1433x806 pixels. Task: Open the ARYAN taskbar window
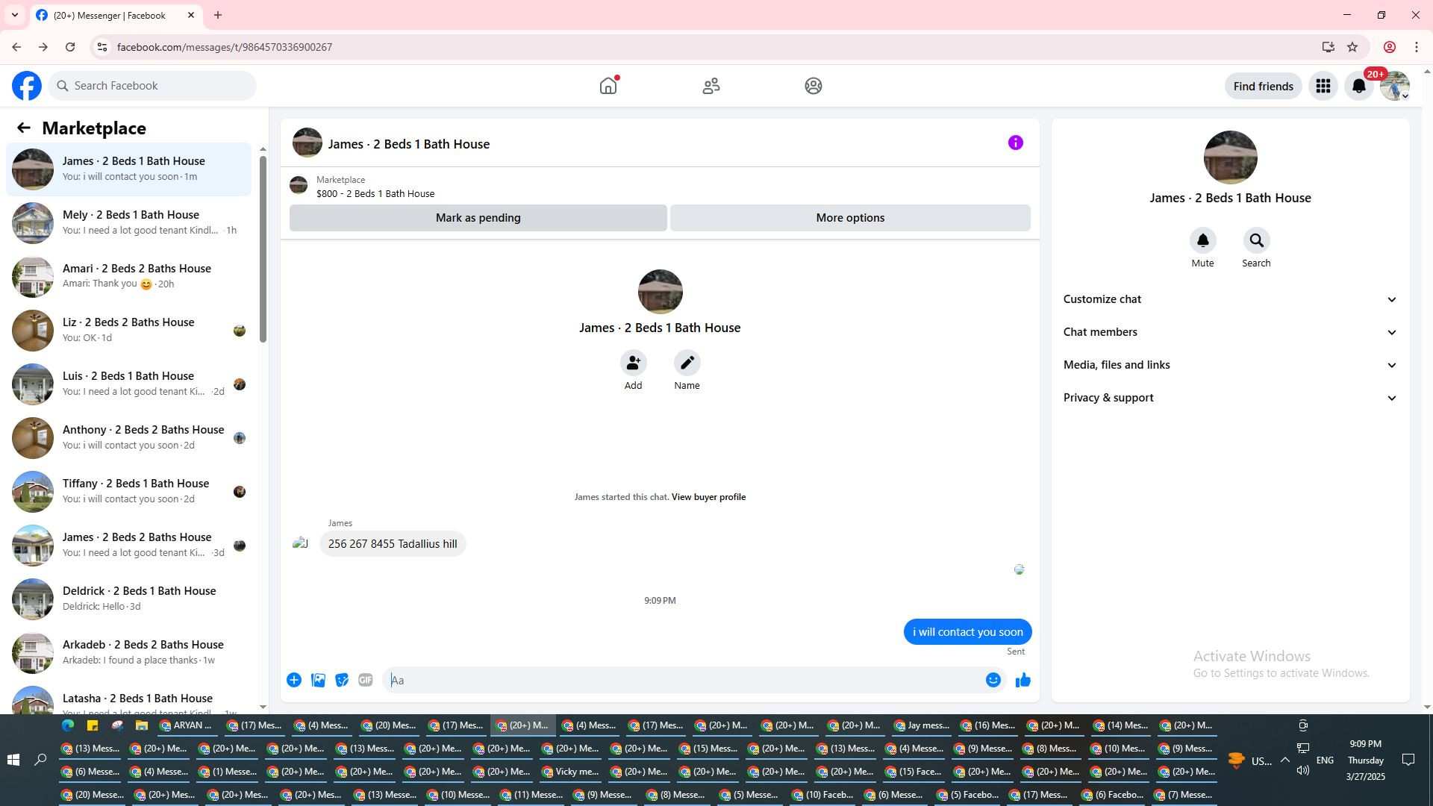click(x=187, y=725)
